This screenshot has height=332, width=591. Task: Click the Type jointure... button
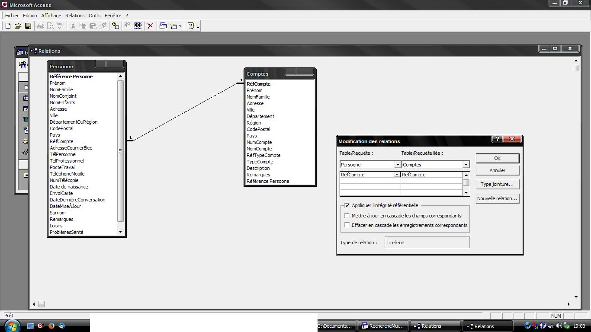(x=497, y=184)
